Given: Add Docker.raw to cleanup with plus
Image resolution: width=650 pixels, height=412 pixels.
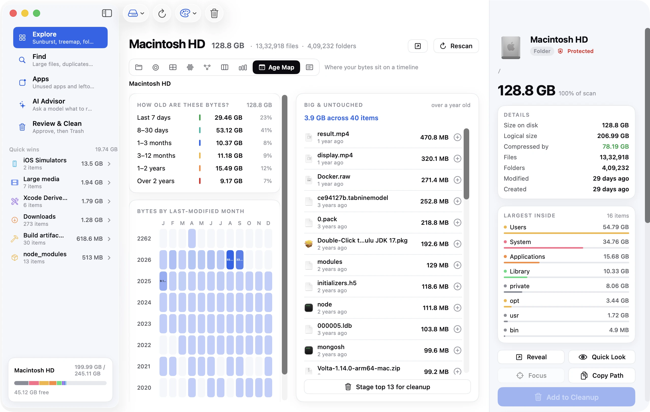Looking at the screenshot, I should [457, 180].
